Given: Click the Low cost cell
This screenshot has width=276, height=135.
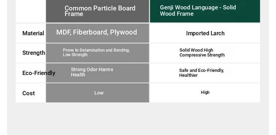Looking at the screenshot, I should click(x=97, y=93).
